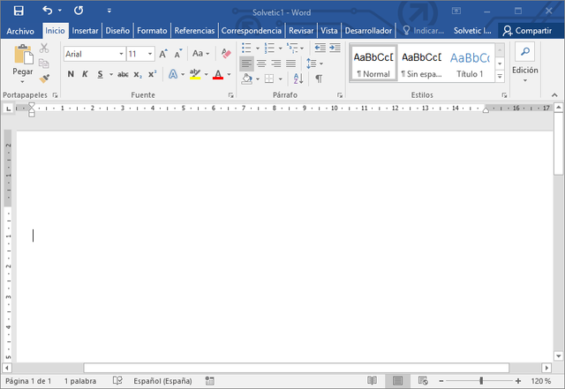Viewport: 565px width, 389px height.
Task: Switch to the Revisar tab
Action: click(x=301, y=31)
